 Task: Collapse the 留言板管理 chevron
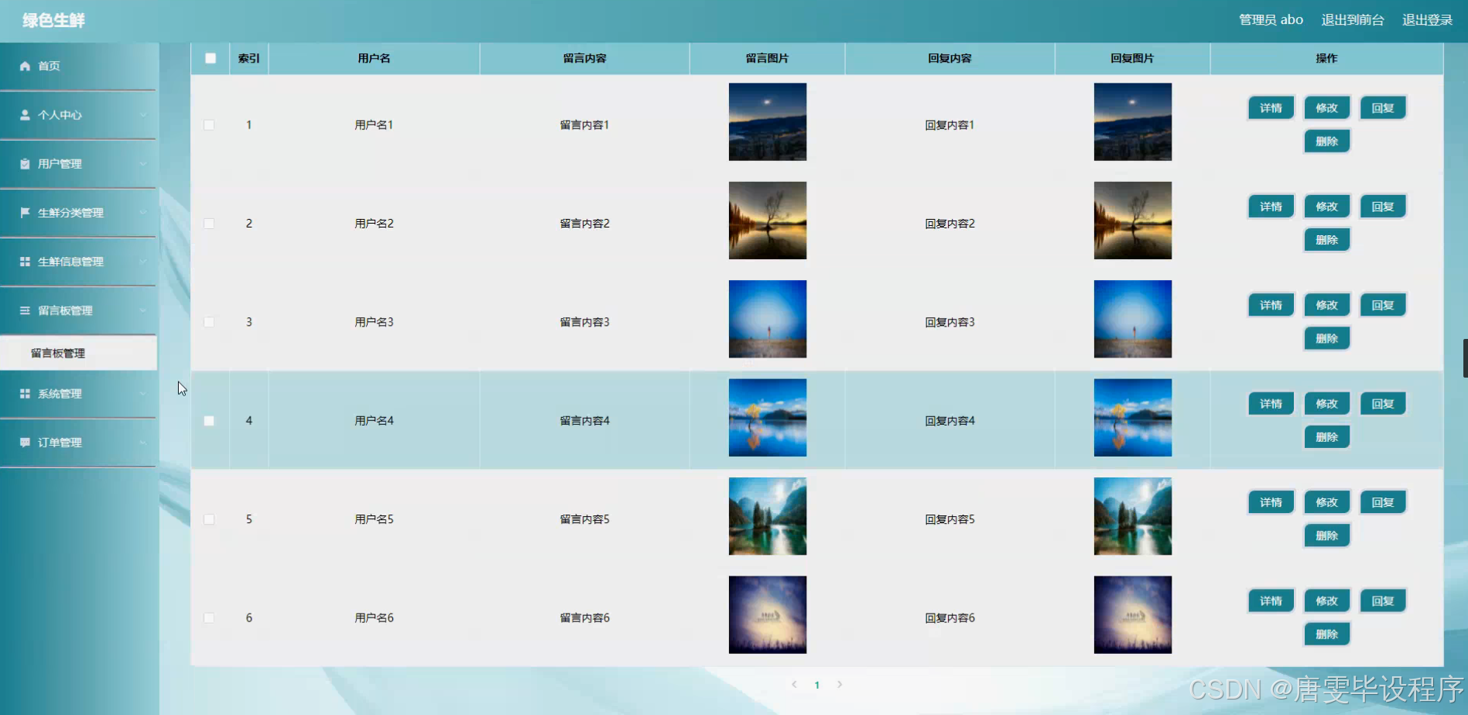click(143, 310)
